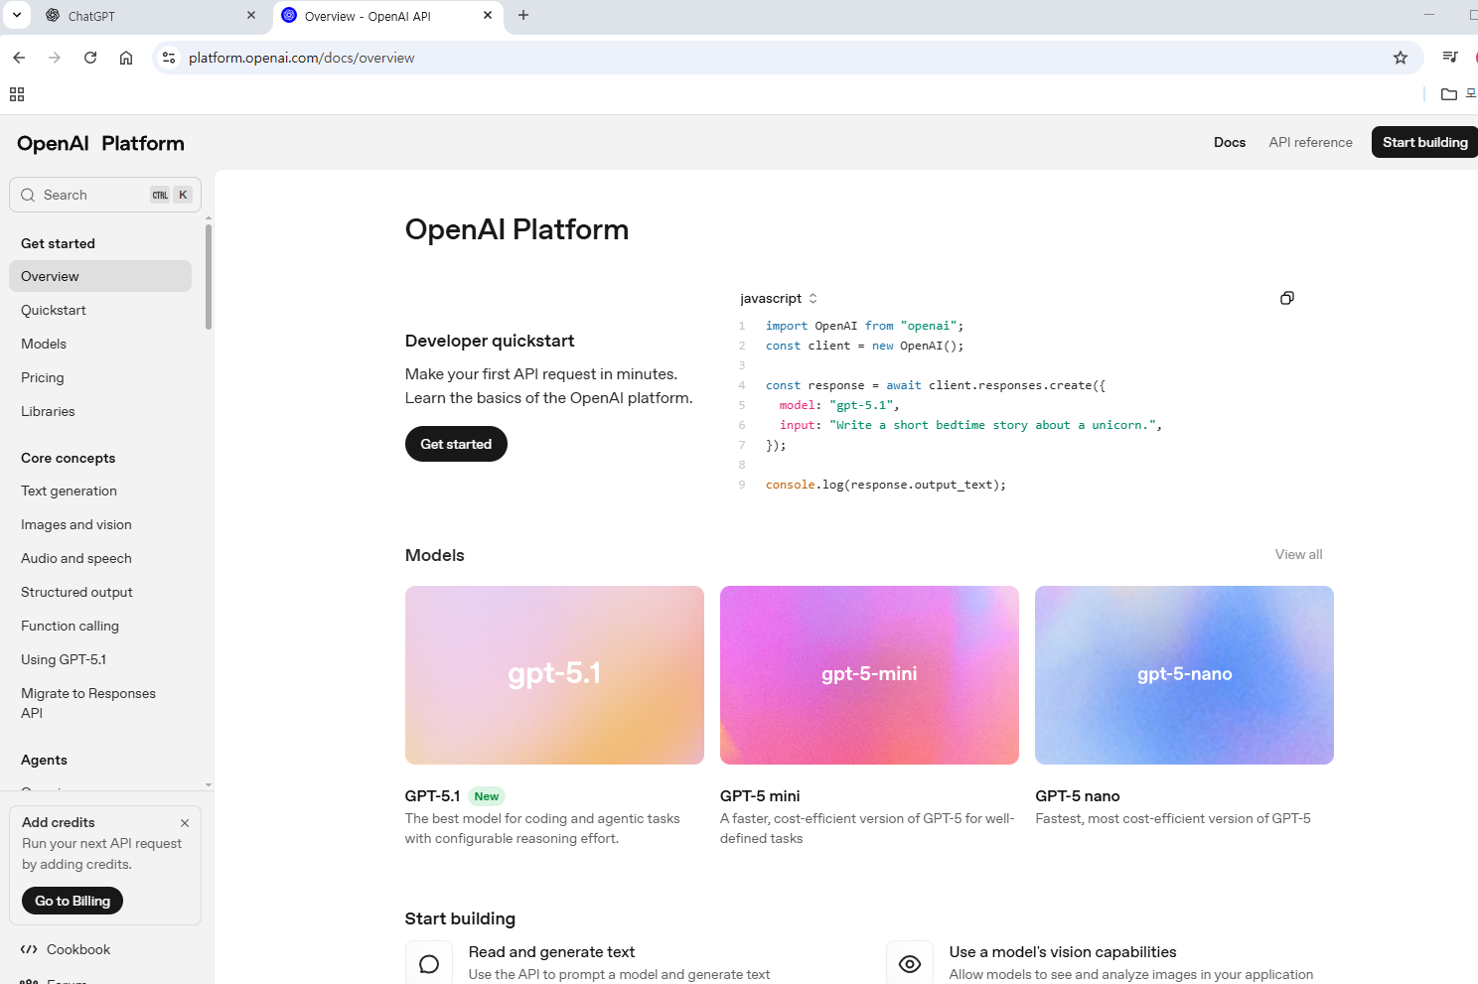
Task: Open Read and generate text link
Action: click(551, 951)
